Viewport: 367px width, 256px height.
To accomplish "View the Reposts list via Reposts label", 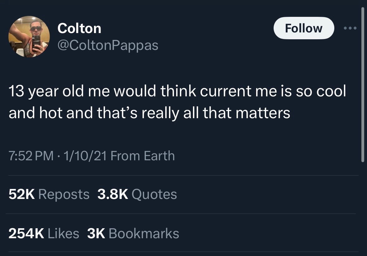I will pos(64,194).
